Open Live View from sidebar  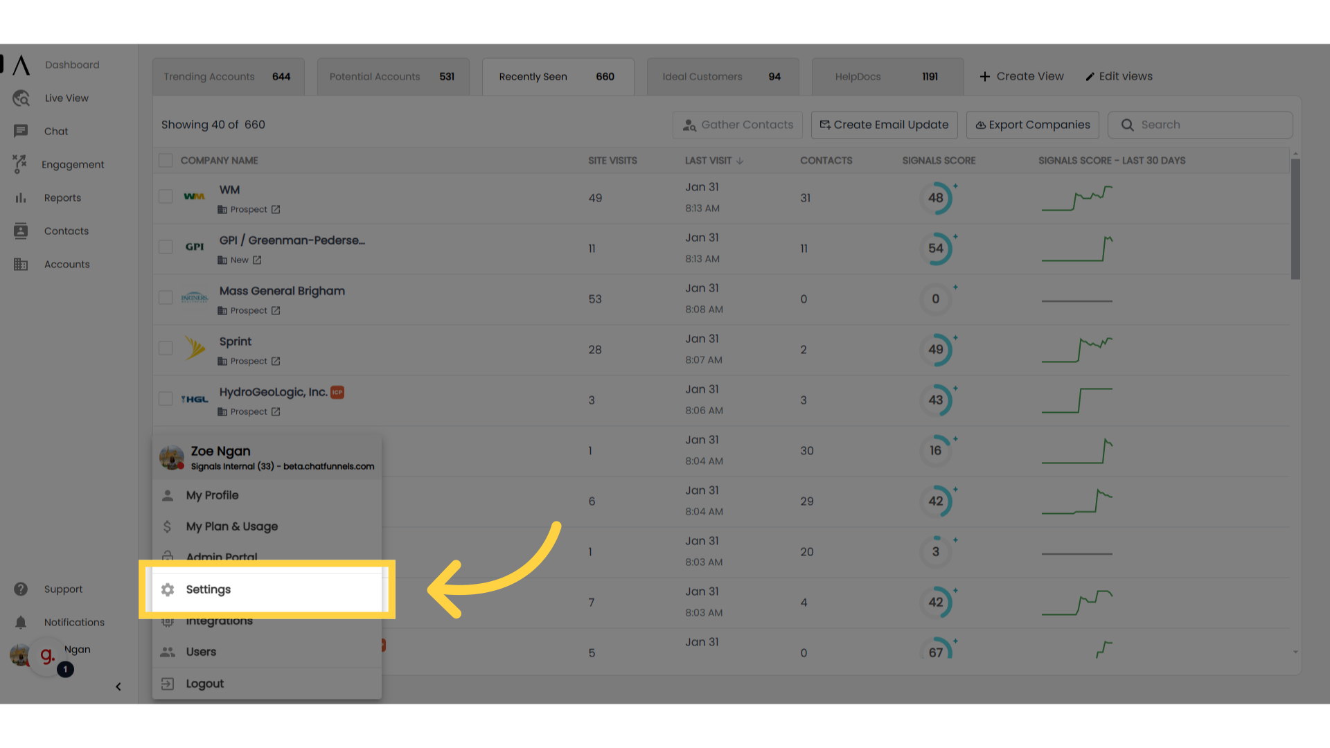tap(66, 98)
